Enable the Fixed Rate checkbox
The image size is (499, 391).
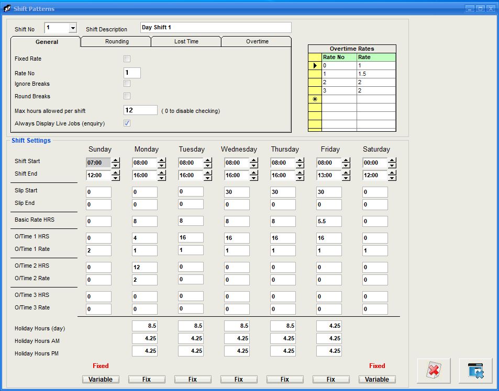[127, 59]
